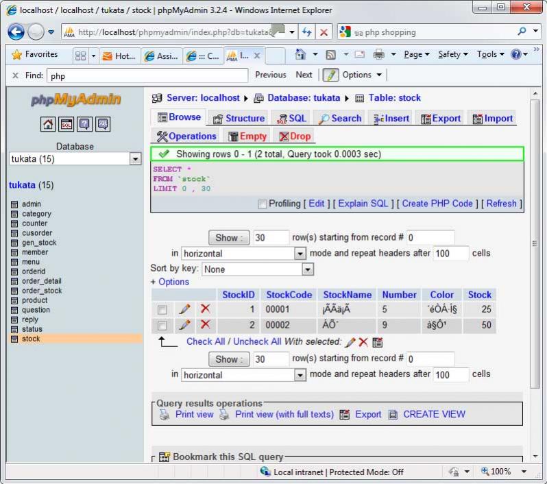Open MySQL documentation icon in sidebar
This screenshot has height=484, width=547.
103,124
